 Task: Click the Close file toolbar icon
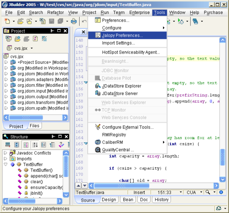43,21
